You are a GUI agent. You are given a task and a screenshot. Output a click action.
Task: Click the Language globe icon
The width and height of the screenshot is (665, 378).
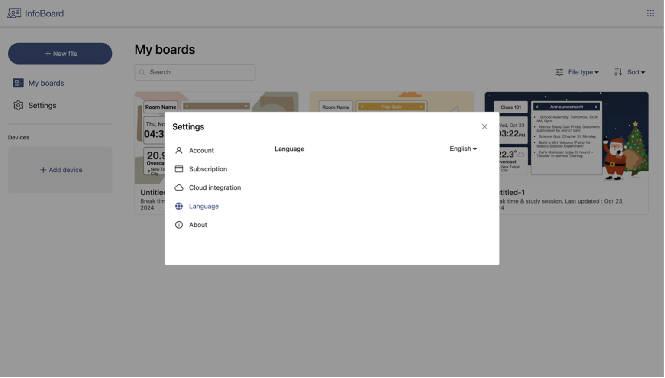point(179,207)
